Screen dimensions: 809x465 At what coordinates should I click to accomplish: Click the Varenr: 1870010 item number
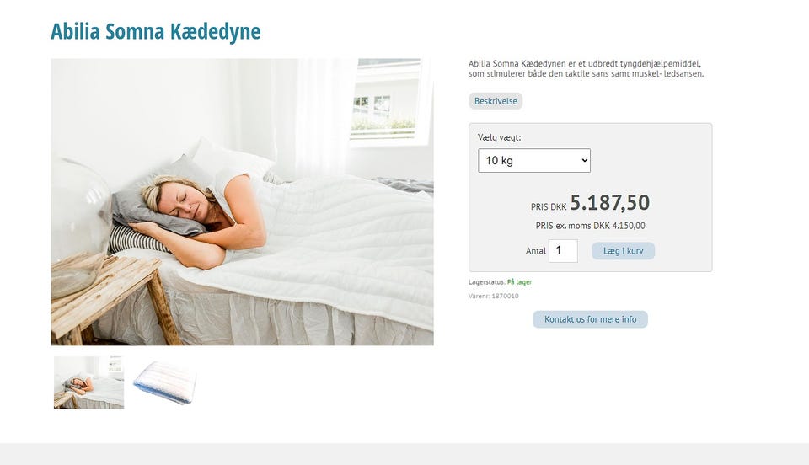493,296
